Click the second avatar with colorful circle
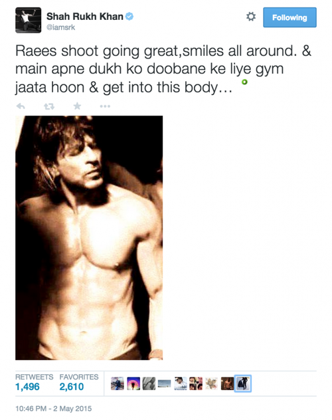332x420 pixels. pyautogui.click(x=133, y=383)
